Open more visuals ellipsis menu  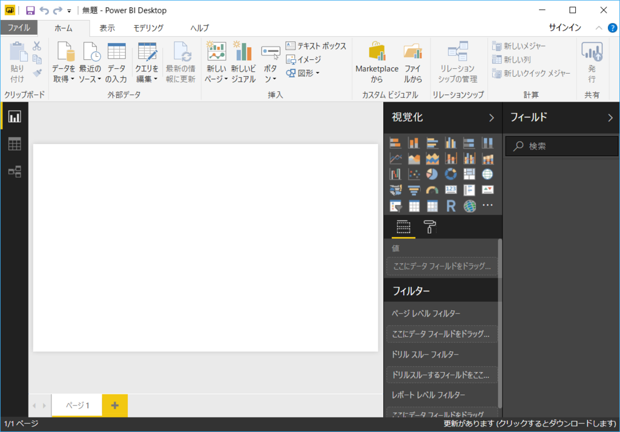(x=487, y=205)
